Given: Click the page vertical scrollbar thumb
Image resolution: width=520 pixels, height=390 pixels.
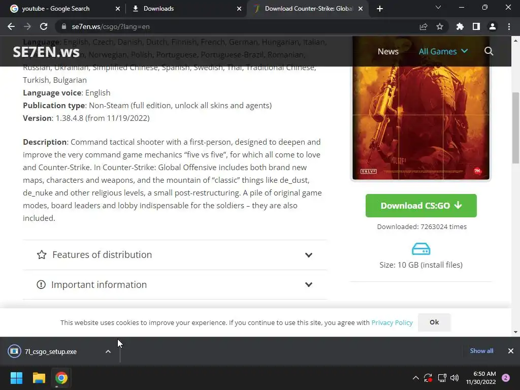Looking at the screenshot, I should [x=516, y=127].
